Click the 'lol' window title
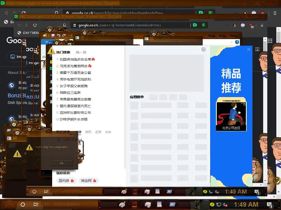This screenshot has height=210, width=281. pos(15,138)
